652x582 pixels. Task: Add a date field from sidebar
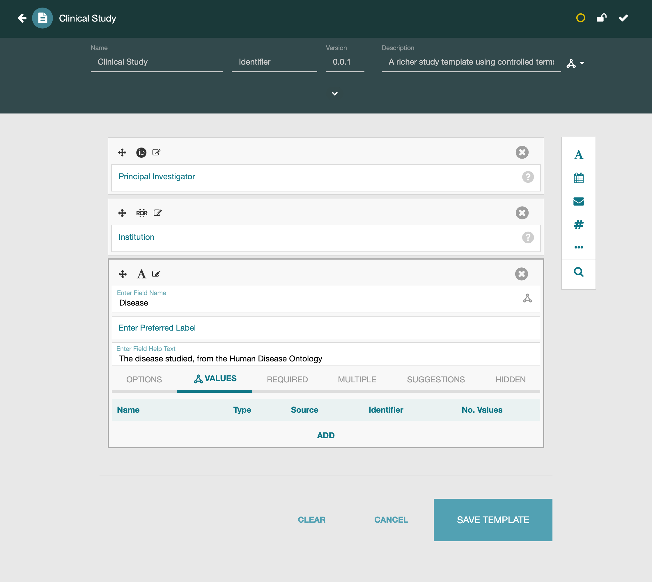[x=578, y=178]
